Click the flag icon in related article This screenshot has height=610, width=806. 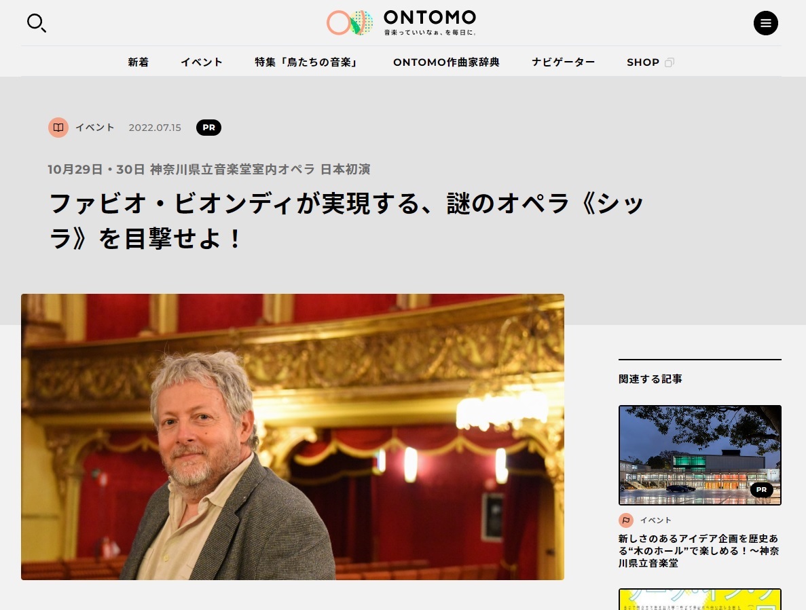click(625, 520)
